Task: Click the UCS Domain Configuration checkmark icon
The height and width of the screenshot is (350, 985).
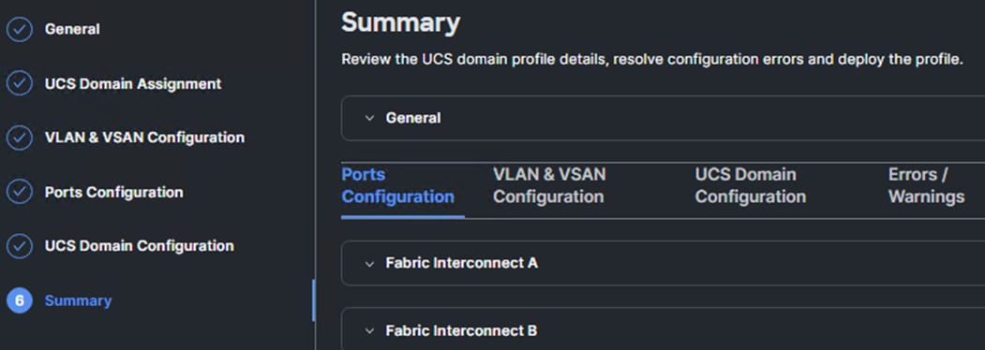Action: (20, 246)
